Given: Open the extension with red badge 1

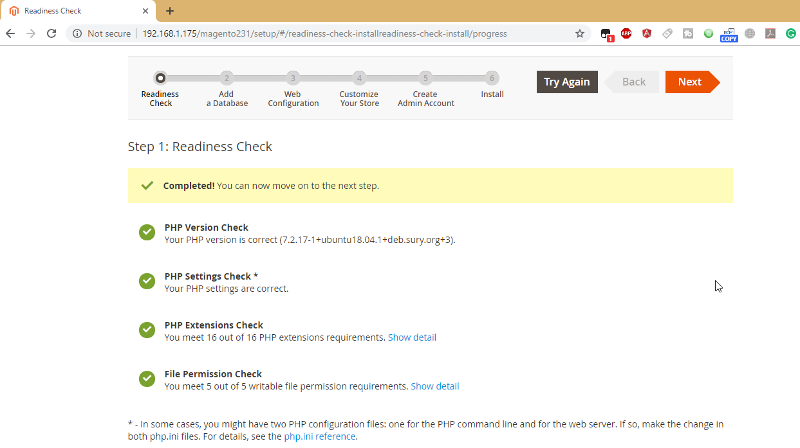Looking at the screenshot, I should (607, 34).
